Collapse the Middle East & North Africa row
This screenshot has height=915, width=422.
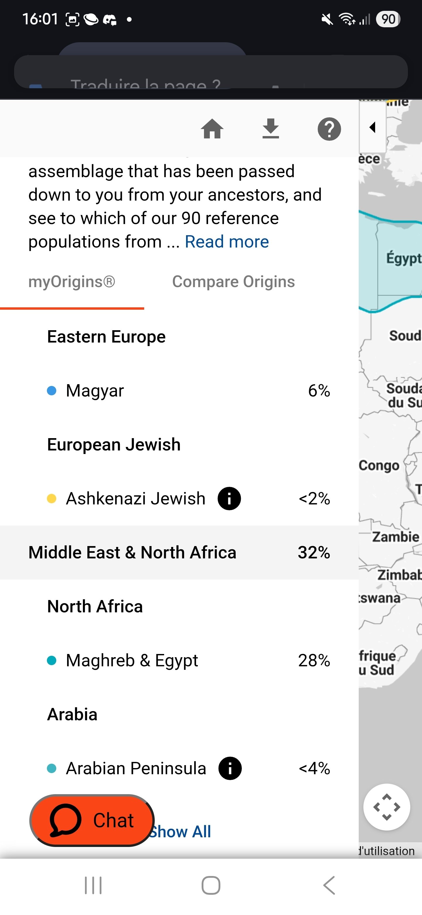pyautogui.click(x=179, y=552)
